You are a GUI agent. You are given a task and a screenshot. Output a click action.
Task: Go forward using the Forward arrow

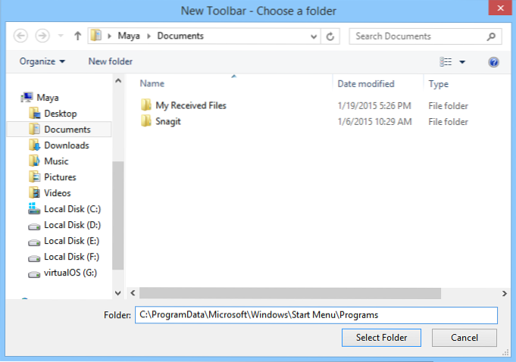click(x=42, y=36)
